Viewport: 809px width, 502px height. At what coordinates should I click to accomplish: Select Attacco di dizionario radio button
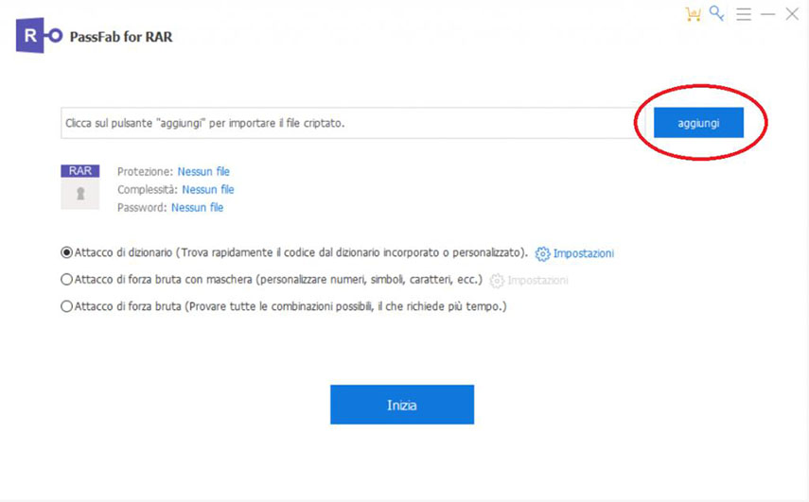click(x=66, y=253)
